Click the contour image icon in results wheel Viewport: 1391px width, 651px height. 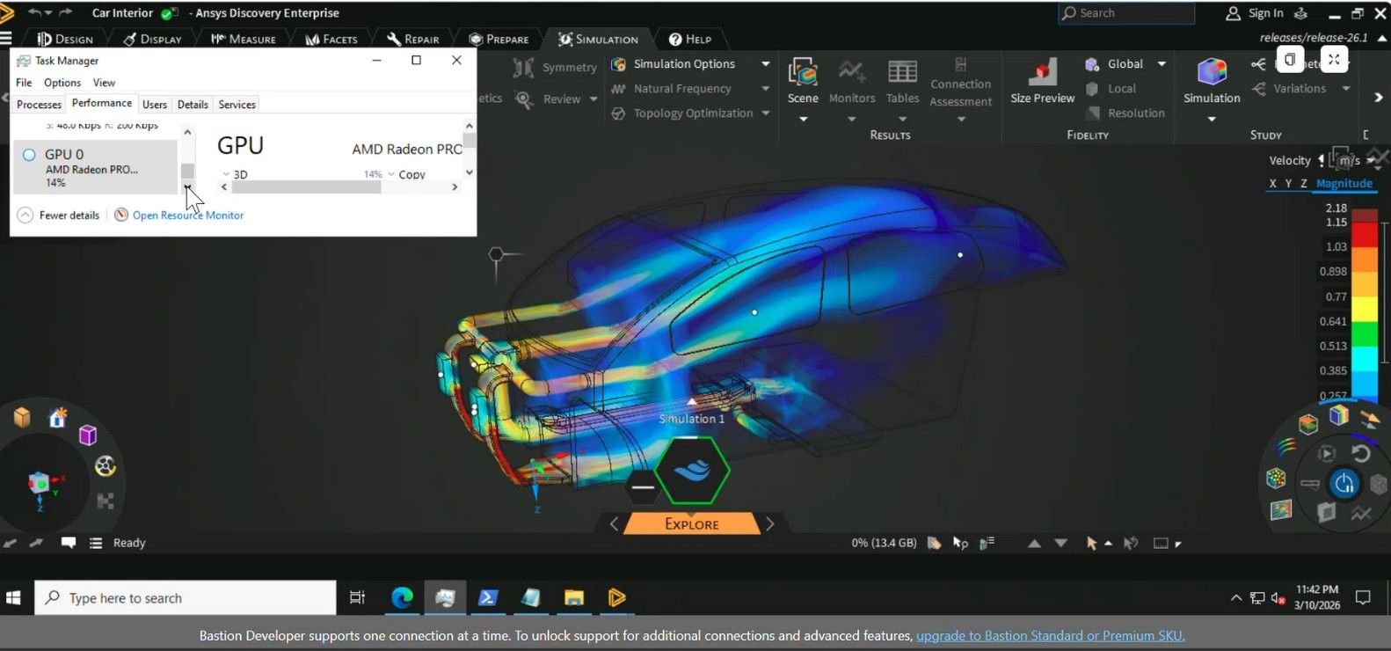pyautogui.click(x=1281, y=509)
